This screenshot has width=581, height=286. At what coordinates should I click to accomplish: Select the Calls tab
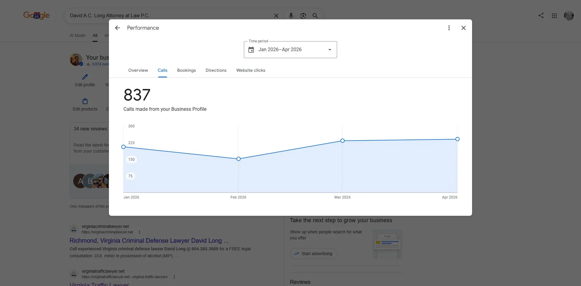coord(162,70)
